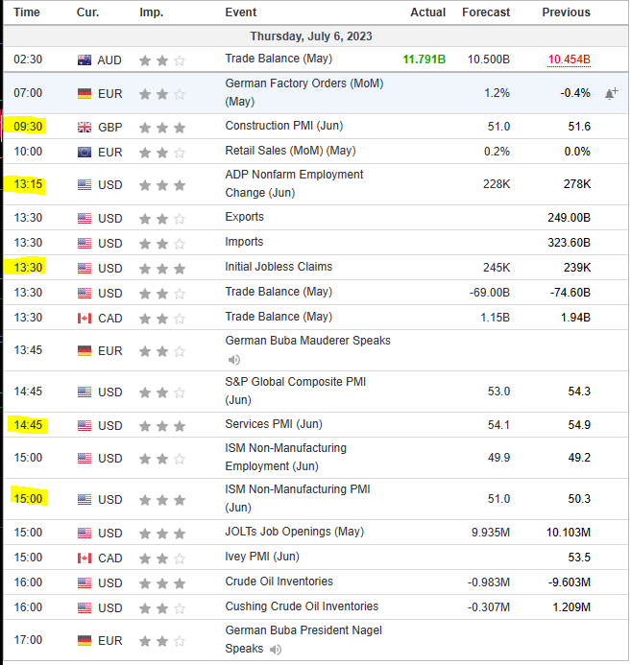Open the Crude Oil Inventories event
Image resolution: width=631 pixels, height=665 pixels.
[279, 582]
